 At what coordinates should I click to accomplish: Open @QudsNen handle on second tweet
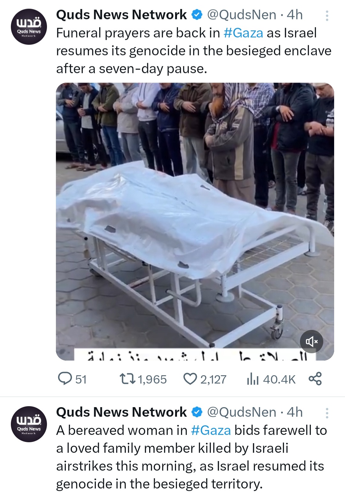click(x=242, y=412)
